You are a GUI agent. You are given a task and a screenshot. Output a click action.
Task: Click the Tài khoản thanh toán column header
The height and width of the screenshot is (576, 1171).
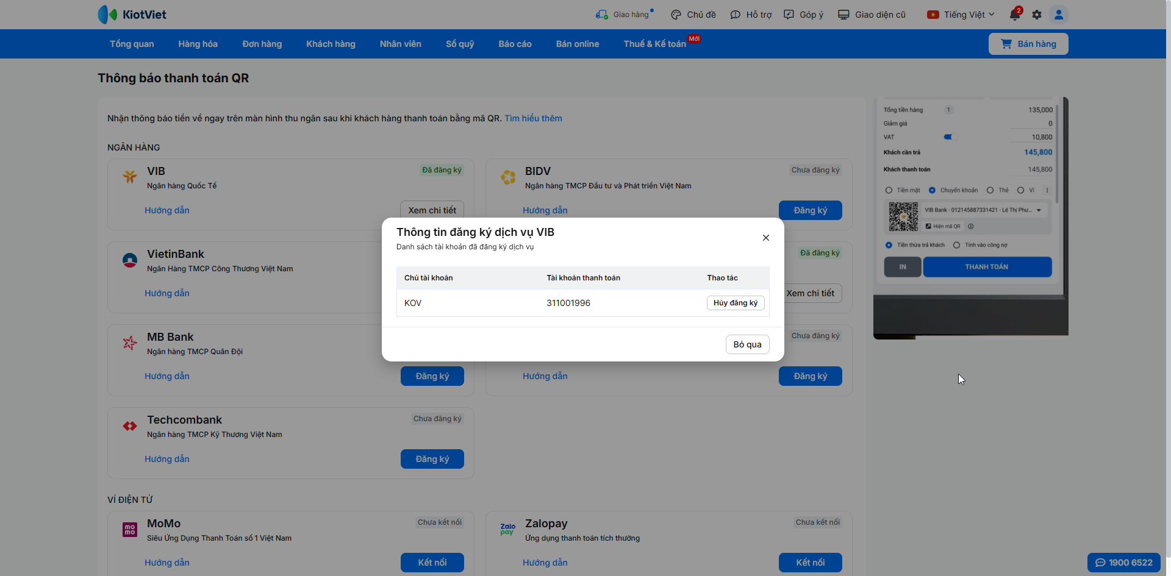[583, 278]
